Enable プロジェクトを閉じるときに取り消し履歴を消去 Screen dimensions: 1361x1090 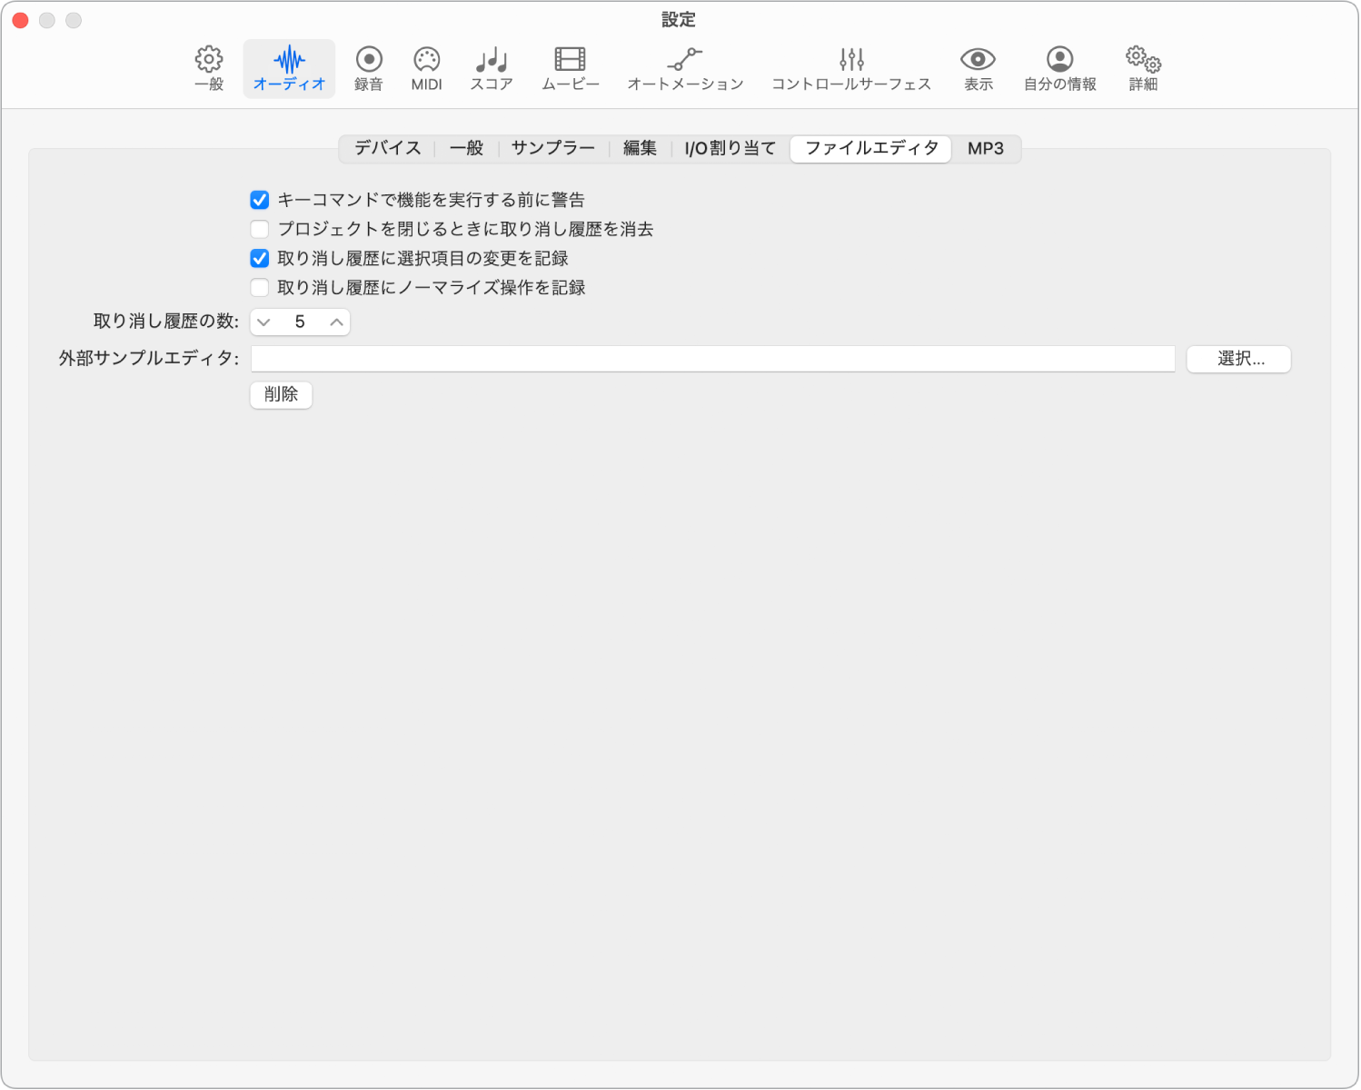point(259,229)
